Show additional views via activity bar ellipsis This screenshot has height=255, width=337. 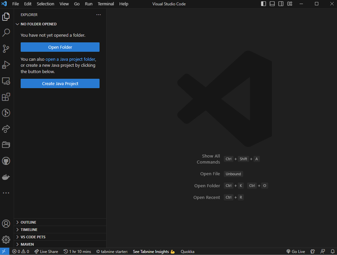(6, 193)
